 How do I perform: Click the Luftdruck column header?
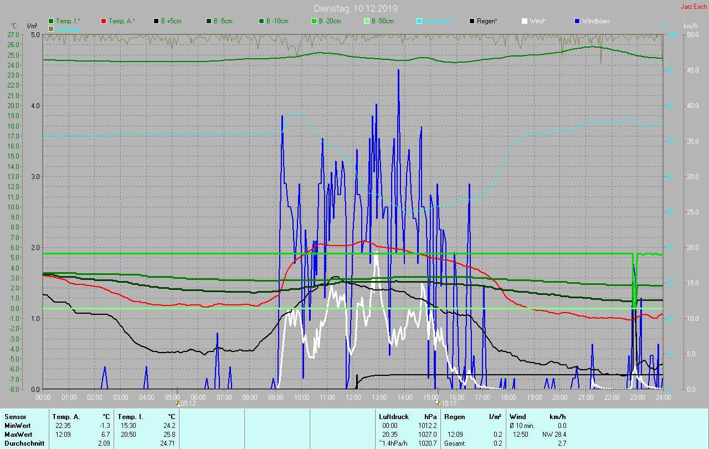coord(393,416)
